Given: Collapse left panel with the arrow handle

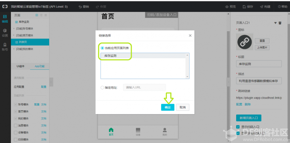Looking at the screenshot, I should pyautogui.click(x=51, y=82).
